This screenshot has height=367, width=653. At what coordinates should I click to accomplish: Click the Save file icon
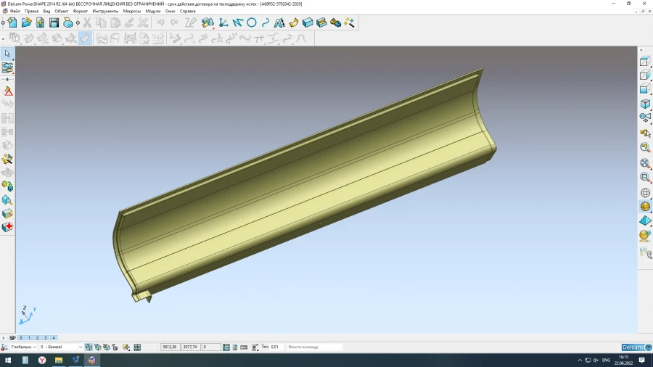click(54, 23)
